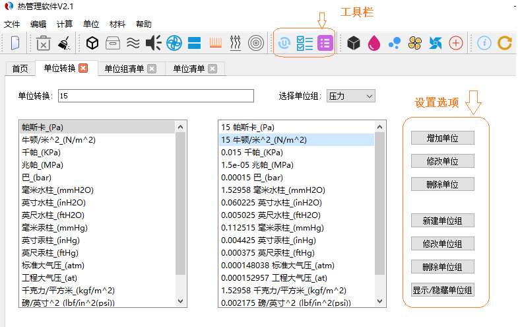Image resolution: width=518 pixels, height=327 pixels.
Task: Click the delete trash icon in toolbar
Action: [44, 43]
